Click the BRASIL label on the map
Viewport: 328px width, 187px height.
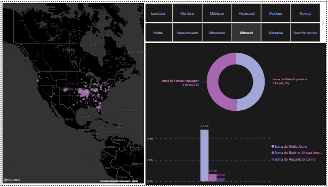[x=138, y=164]
